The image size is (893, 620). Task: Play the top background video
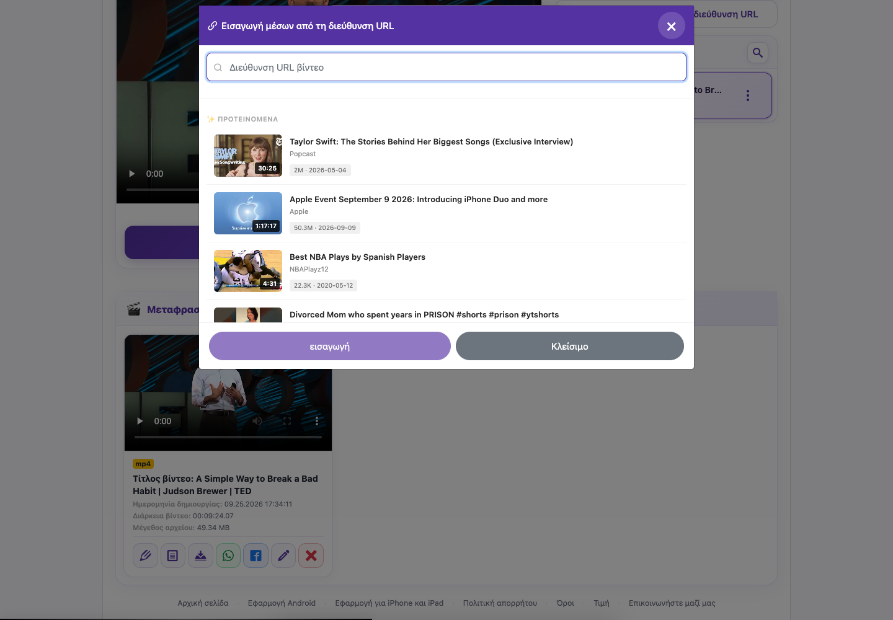pyautogui.click(x=132, y=174)
